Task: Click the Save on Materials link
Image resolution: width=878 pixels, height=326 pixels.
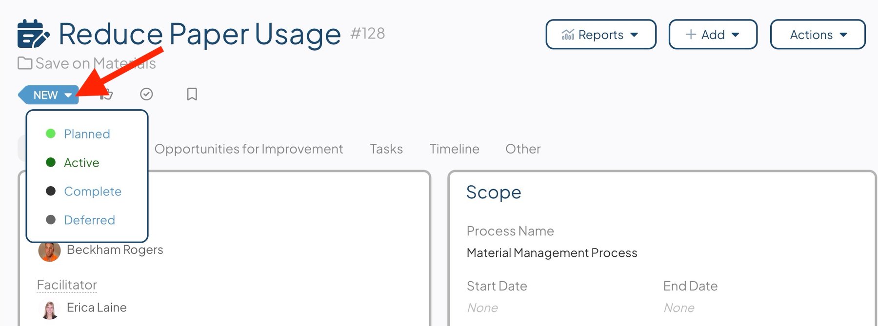Action: (x=96, y=63)
